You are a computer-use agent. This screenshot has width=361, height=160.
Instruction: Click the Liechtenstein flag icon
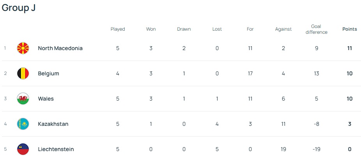click(x=23, y=149)
